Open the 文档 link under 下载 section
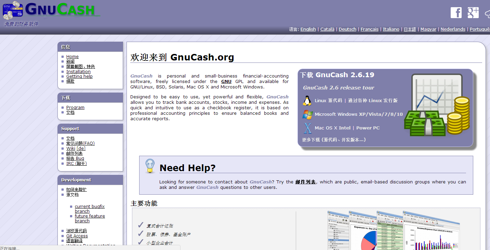Screen dimensions: 490x250 pyautogui.click(x=70, y=112)
